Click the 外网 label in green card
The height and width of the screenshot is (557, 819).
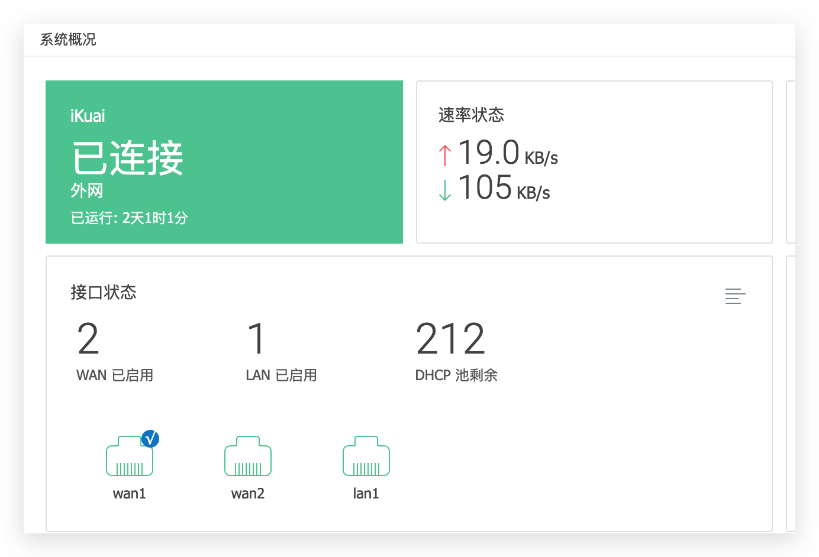87,190
